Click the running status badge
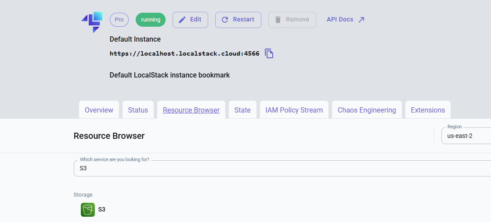 (151, 20)
